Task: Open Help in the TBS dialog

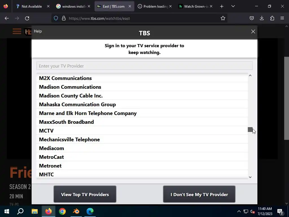Action: (38, 31)
